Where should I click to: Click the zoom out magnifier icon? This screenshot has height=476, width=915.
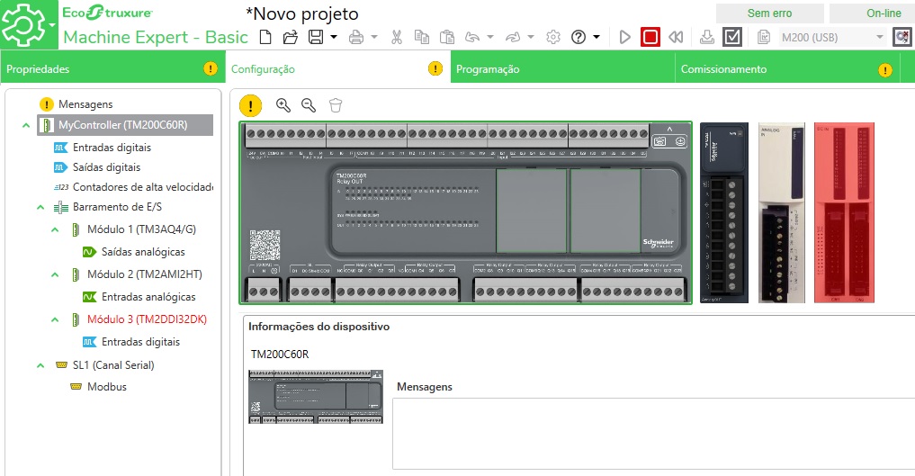(x=309, y=105)
